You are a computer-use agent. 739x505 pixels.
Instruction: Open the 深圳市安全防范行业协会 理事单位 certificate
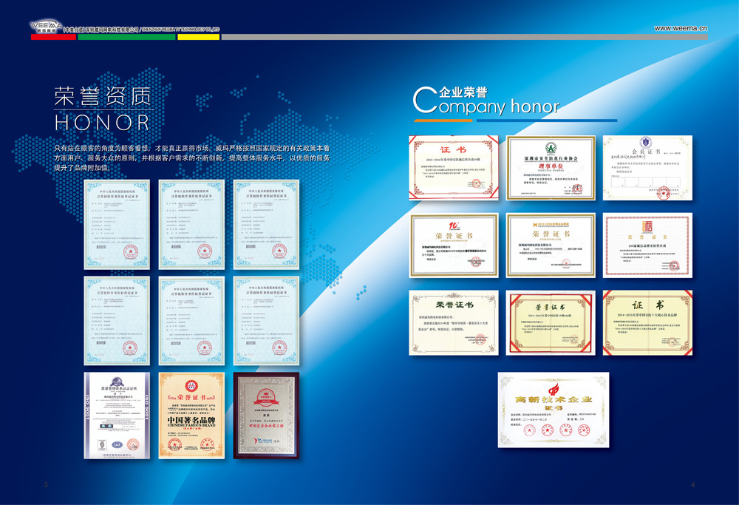(551, 167)
